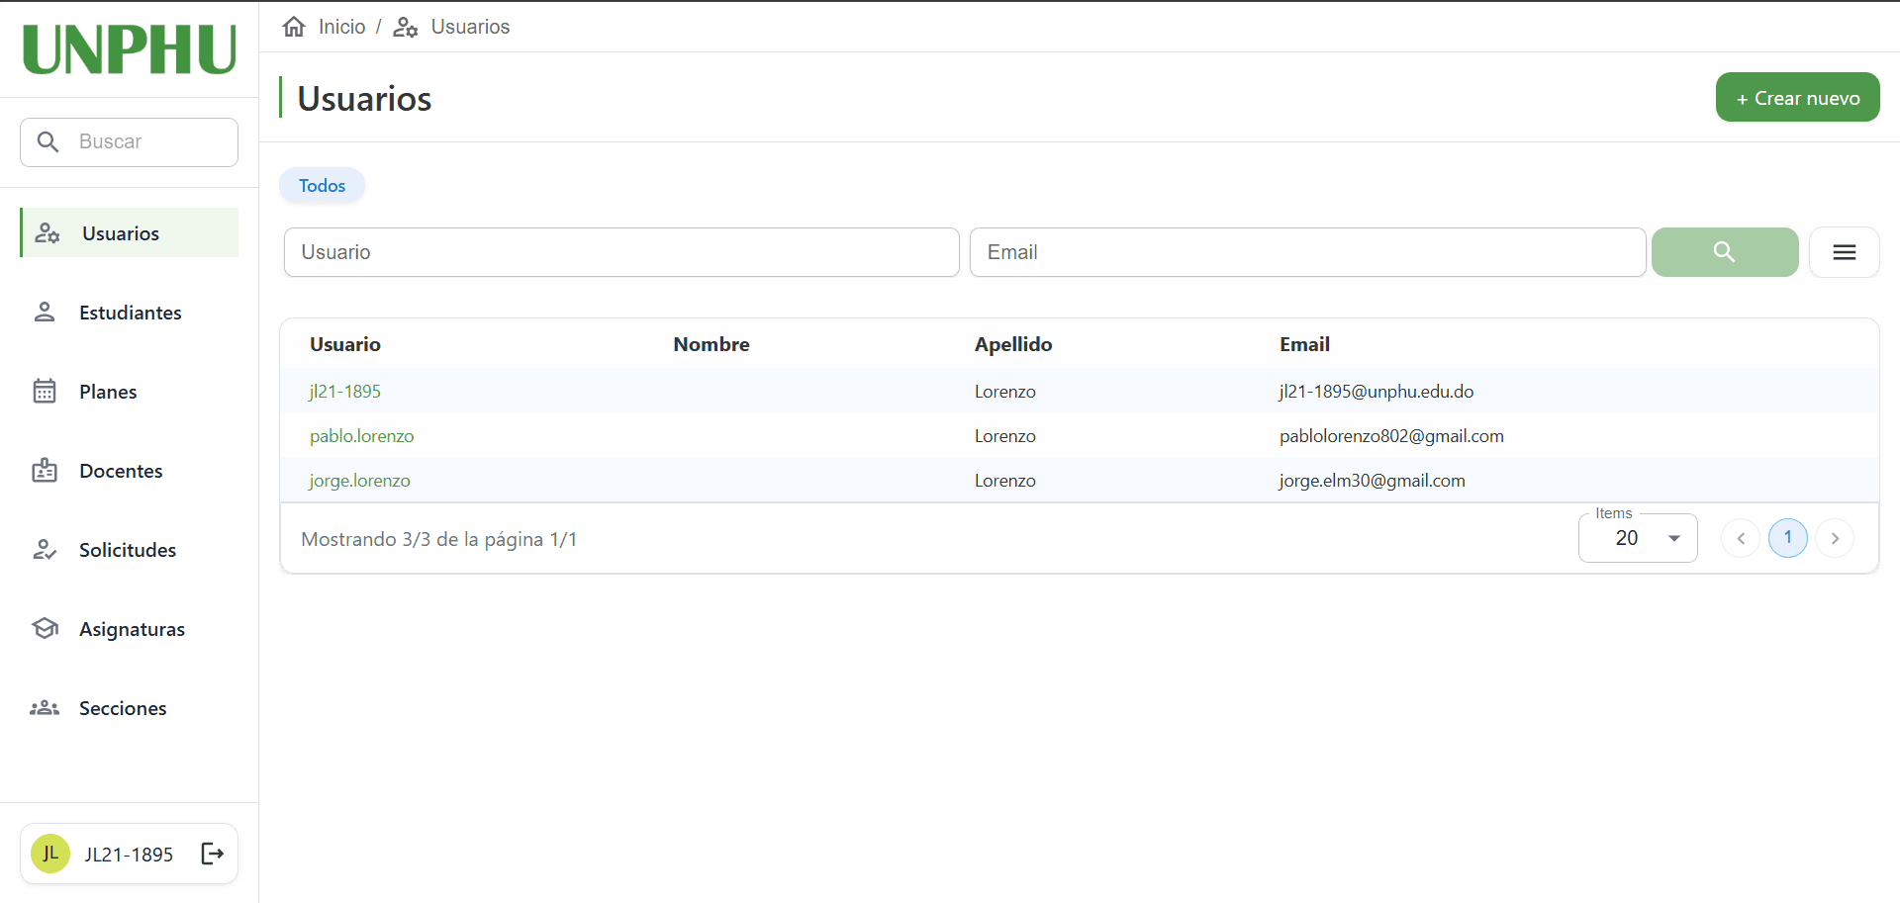Sort by Email column header
The image size is (1900, 903).
click(x=1304, y=344)
